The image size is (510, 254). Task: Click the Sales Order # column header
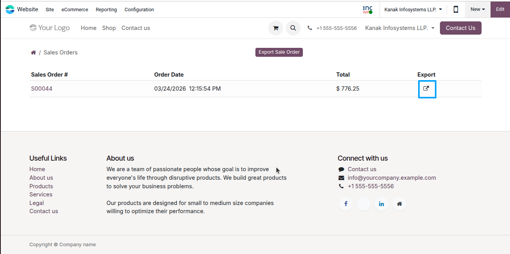(49, 75)
